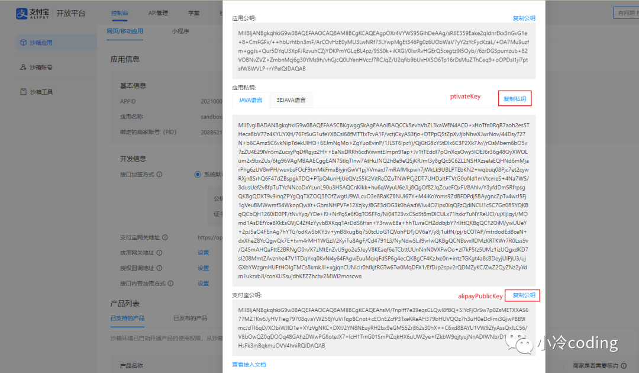This screenshot has height=373, width=639.
Task: Open 沙箱账号 person icon in sidebar
Action: click(x=23, y=67)
